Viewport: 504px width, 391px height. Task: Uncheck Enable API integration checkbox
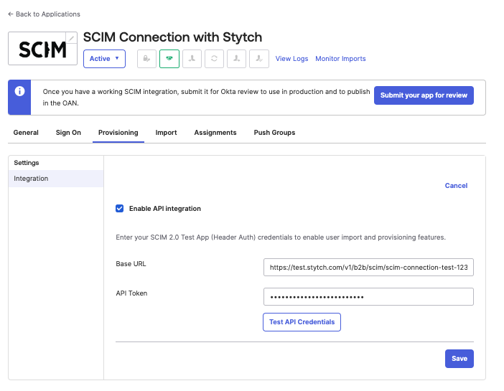click(x=120, y=209)
